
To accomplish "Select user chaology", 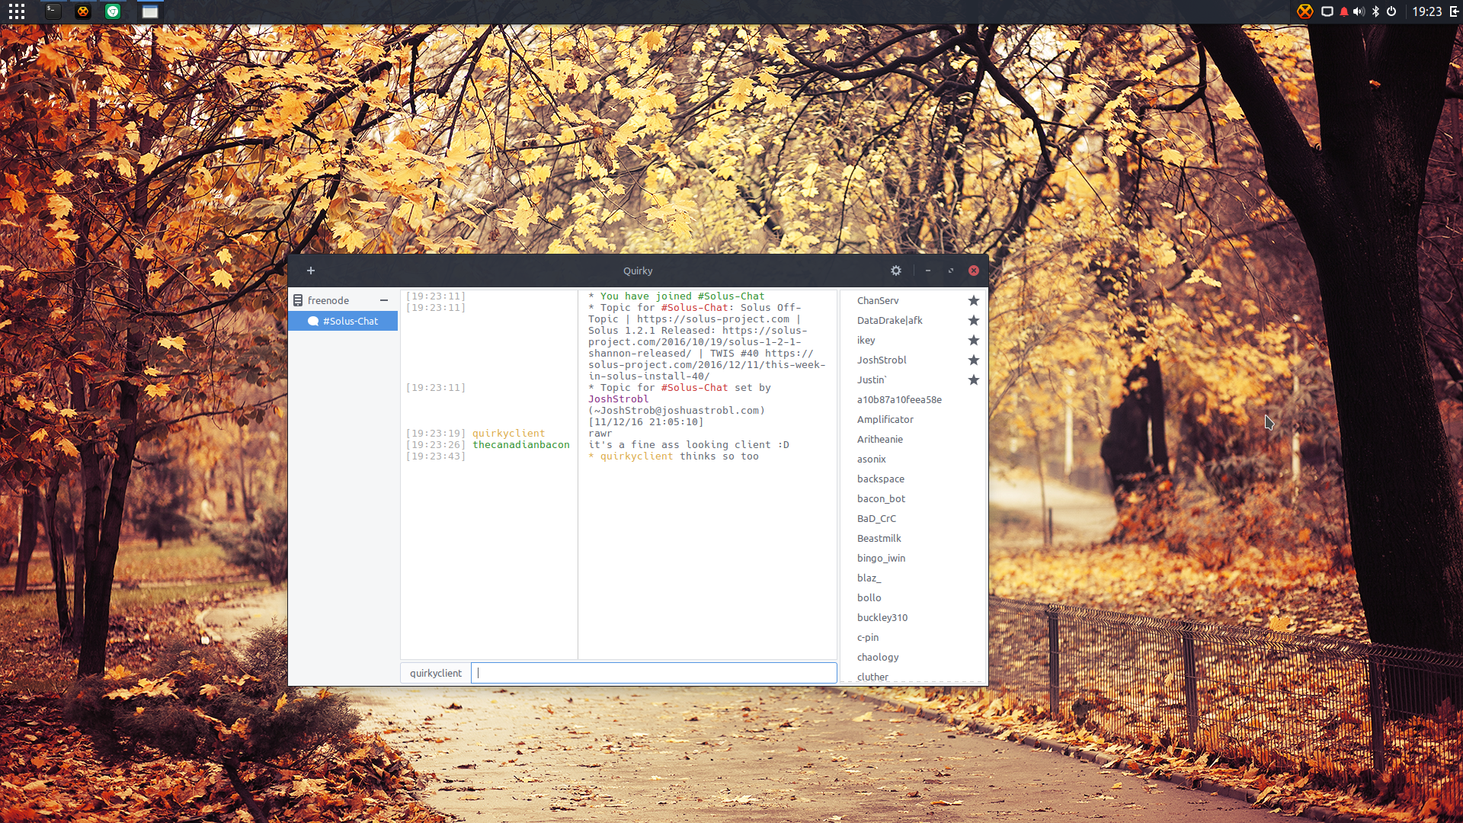I will click(913, 657).
